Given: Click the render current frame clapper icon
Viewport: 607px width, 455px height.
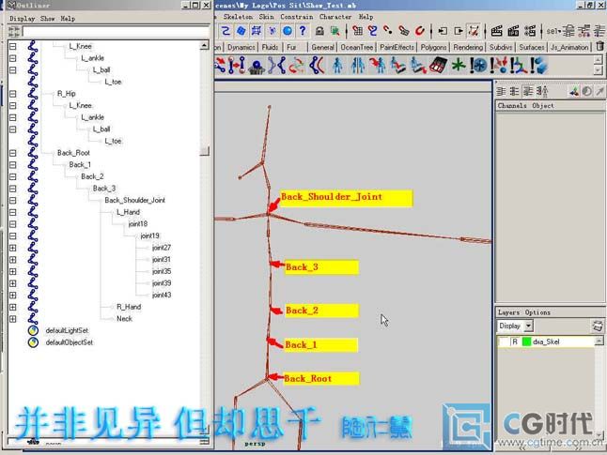Looking at the screenshot, I should tap(497, 31).
